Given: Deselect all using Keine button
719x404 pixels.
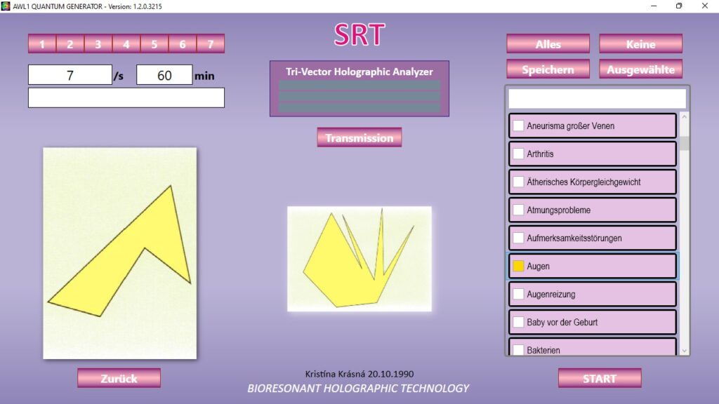Looking at the screenshot, I should [x=640, y=44].
